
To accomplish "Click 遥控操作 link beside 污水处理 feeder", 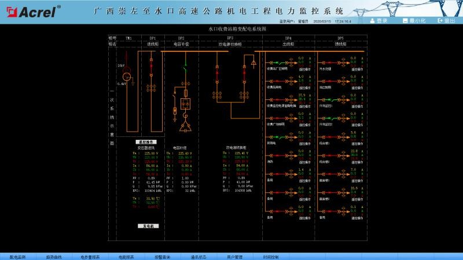I will (x=357, y=69).
